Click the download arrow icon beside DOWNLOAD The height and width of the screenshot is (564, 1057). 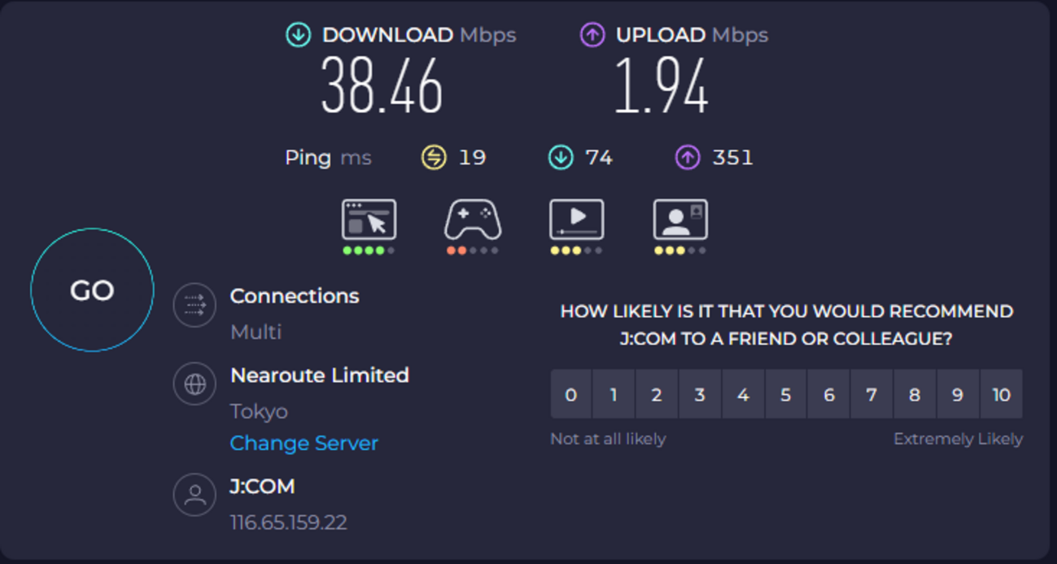coord(299,35)
